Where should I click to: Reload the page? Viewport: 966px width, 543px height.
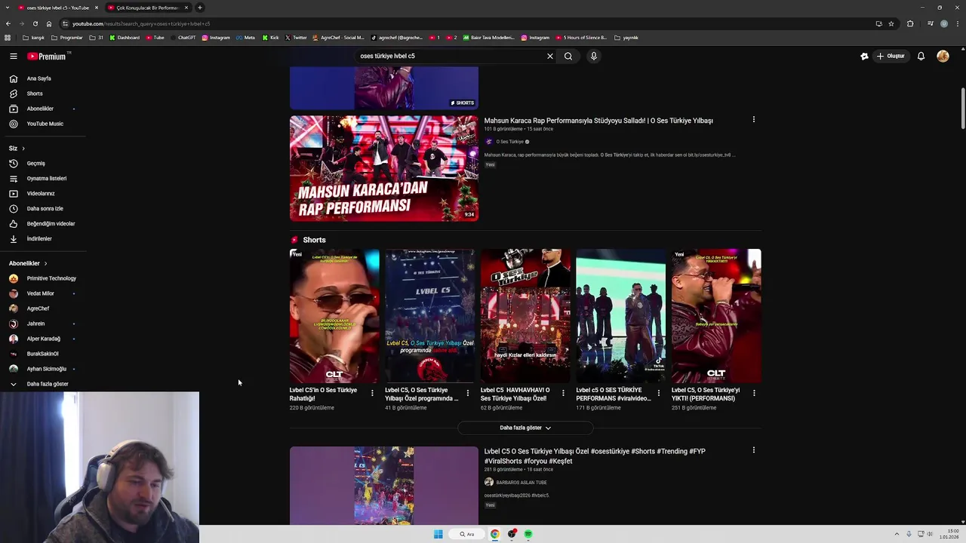pos(35,23)
